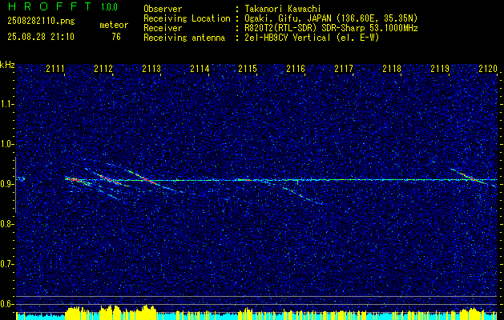This screenshot has width=504, height=320.
Task: Click the meteor count value 76
Action: pyautogui.click(x=116, y=37)
